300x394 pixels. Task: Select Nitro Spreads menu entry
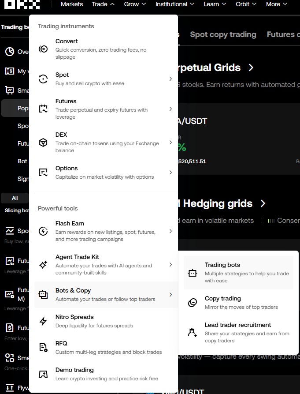click(x=106, y=321)
